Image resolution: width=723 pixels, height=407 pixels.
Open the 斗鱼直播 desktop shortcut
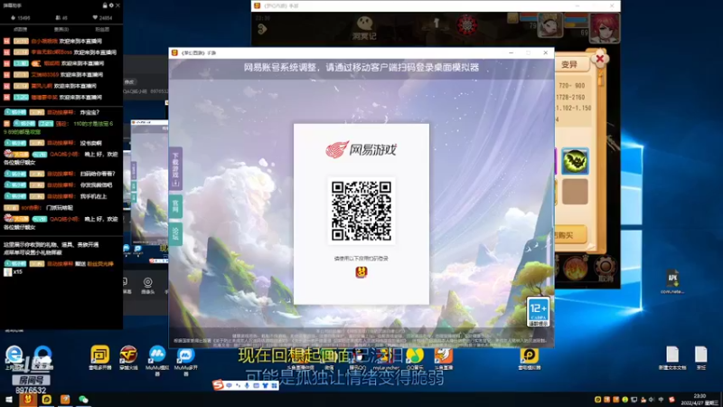click(443, 358)
